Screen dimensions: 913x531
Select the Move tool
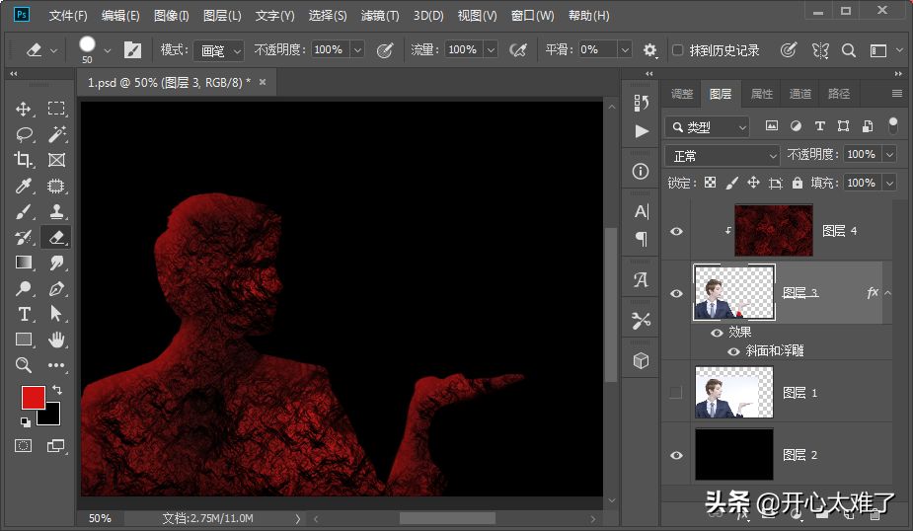tap(24, 109)
